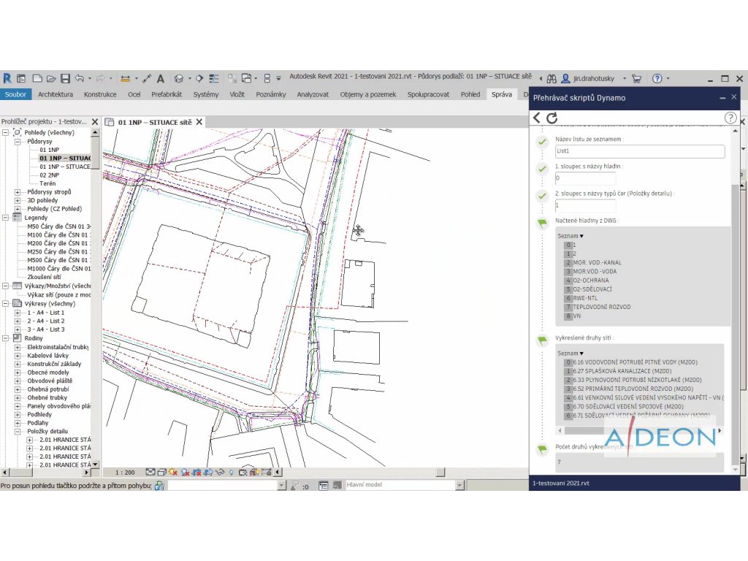Viewport: 748px width, 561px height.
Task: Collapse the 'Rodiny' tree node
Action: (x=6, y=338)
